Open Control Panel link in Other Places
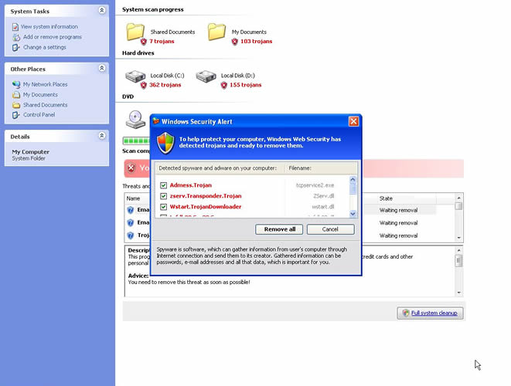Image resolution: width=511 pixels, height=386 pixels. pyautogui.click(x=39, y=115)
